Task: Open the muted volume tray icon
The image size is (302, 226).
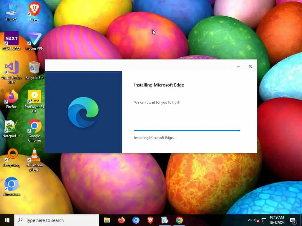Action: point(257,220)
